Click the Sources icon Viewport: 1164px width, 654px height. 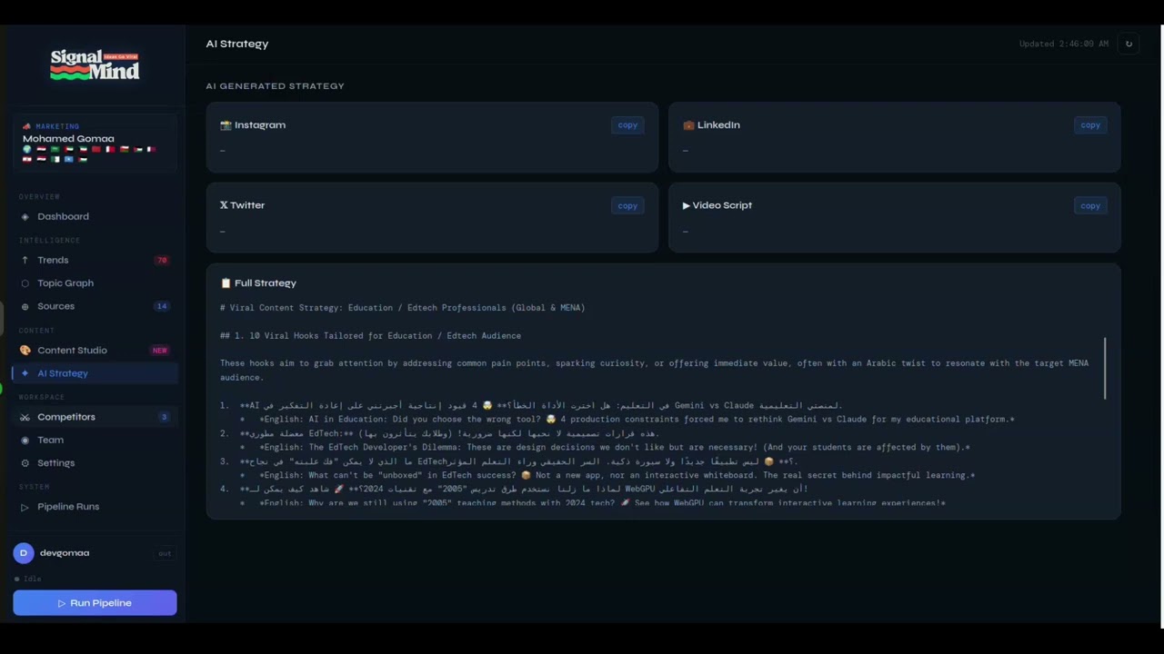[x=25, y=306]
